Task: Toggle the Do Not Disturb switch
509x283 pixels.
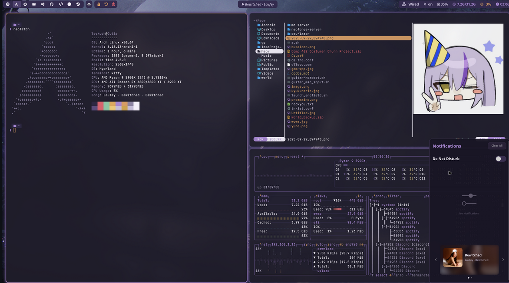Action: pos(500,159)
